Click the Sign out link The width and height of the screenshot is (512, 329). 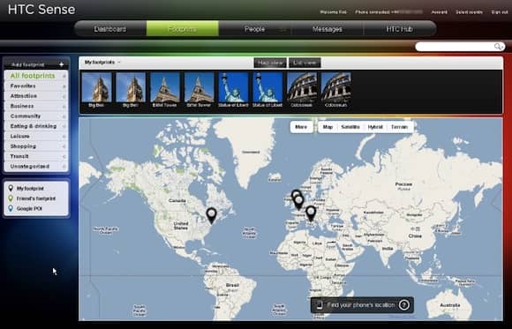[500, 12]
